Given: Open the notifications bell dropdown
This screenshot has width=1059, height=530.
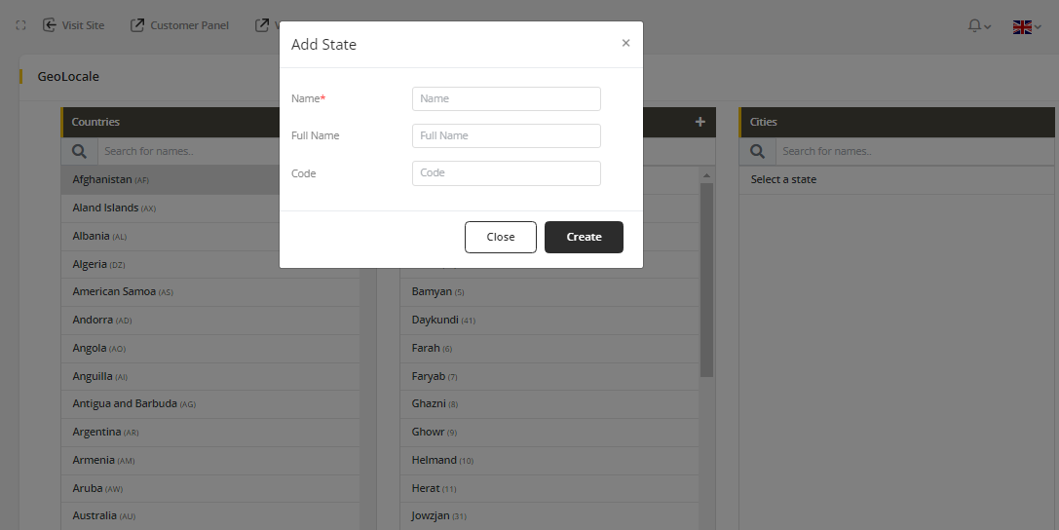Looking at the screenshot, I should 978,26.
